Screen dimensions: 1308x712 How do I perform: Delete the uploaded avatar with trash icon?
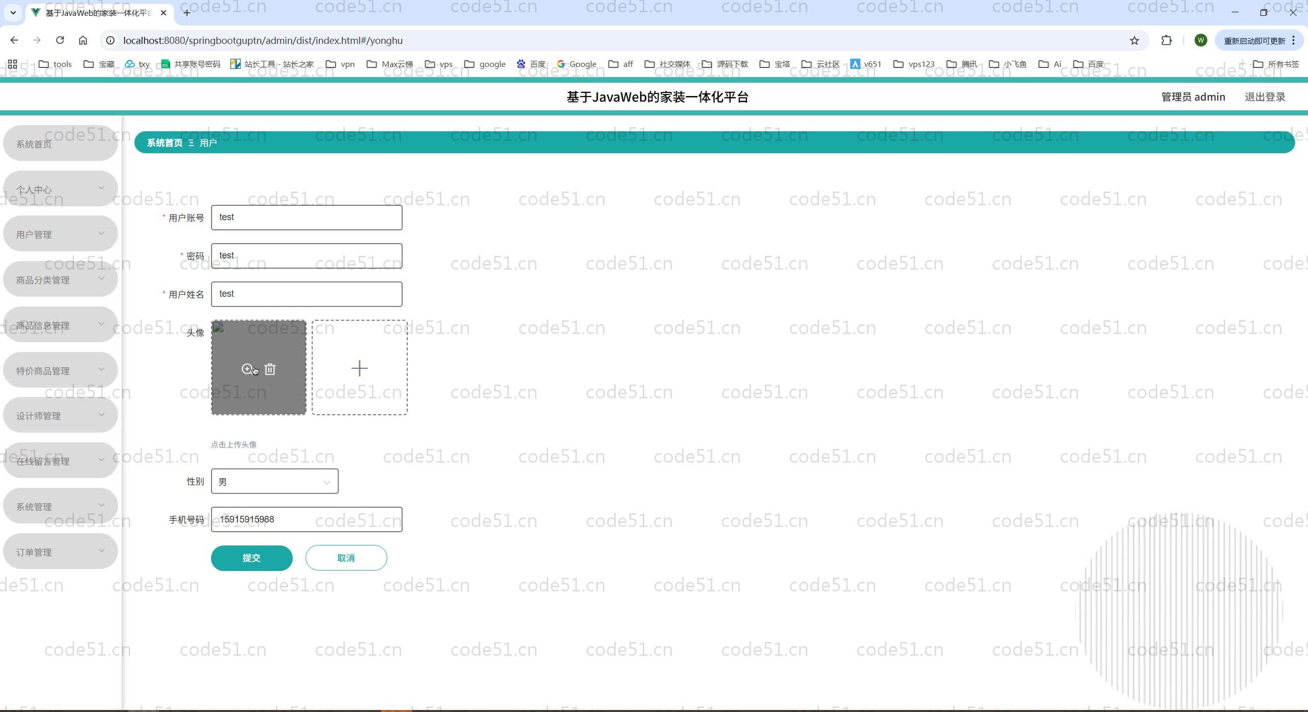[x=270, y=369]
